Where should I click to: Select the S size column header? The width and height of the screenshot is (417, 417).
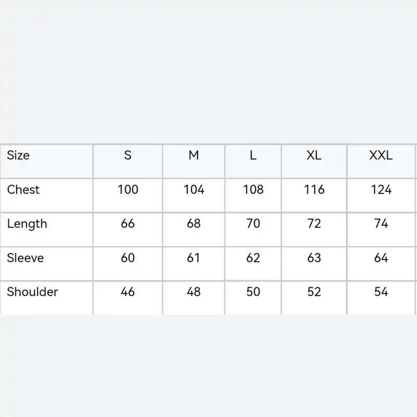[128, 155]
